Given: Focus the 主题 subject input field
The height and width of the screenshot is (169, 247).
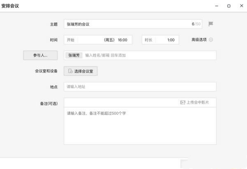Looking at the screenshot, I should [133, 24].
